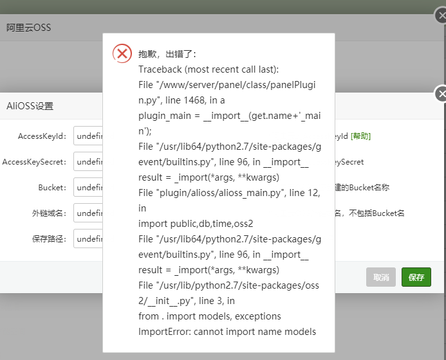Click the AliOSS设置 dialog title
Viewport: 446px width, 360px height.
[30, 106]
